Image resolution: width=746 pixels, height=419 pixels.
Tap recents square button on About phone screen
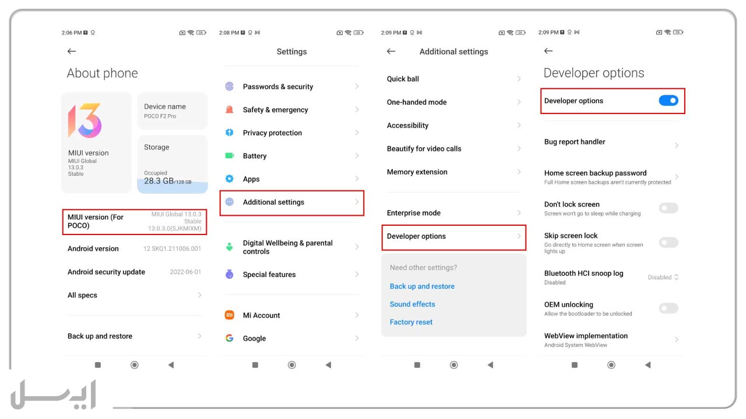[x=98, y=365]
